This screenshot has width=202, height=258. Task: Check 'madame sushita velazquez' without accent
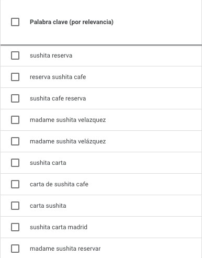(15, 120)
